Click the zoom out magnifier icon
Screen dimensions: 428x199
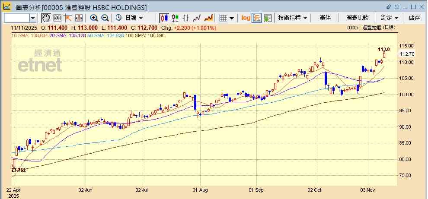(105, 18)
